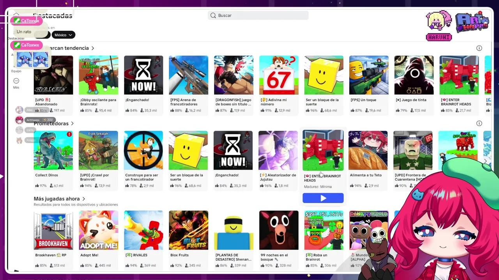Click 'Aleatorizador de Jujutsu' title text
Viewport: 499px width, 280px height.
[278, 177]
